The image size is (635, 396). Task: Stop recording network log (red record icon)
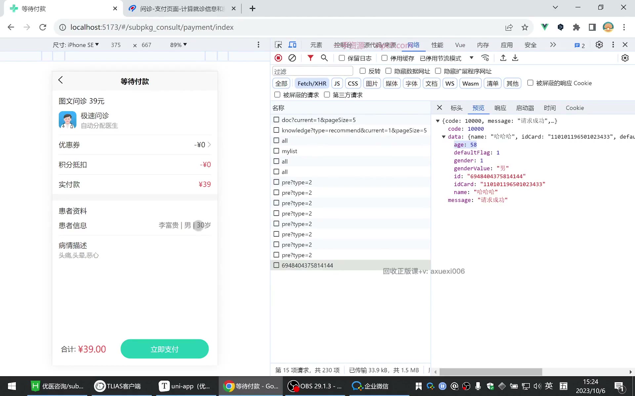click(x=278, y=58)
